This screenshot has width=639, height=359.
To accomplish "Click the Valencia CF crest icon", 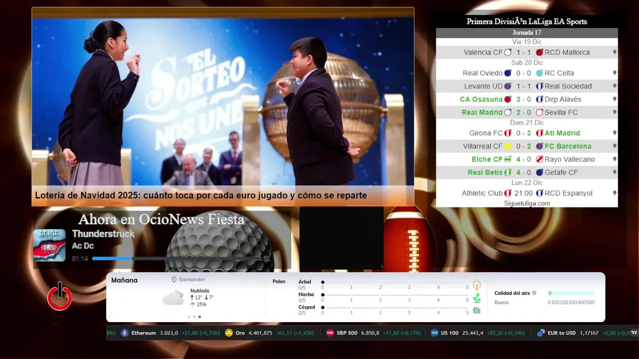I will [508, 52].
